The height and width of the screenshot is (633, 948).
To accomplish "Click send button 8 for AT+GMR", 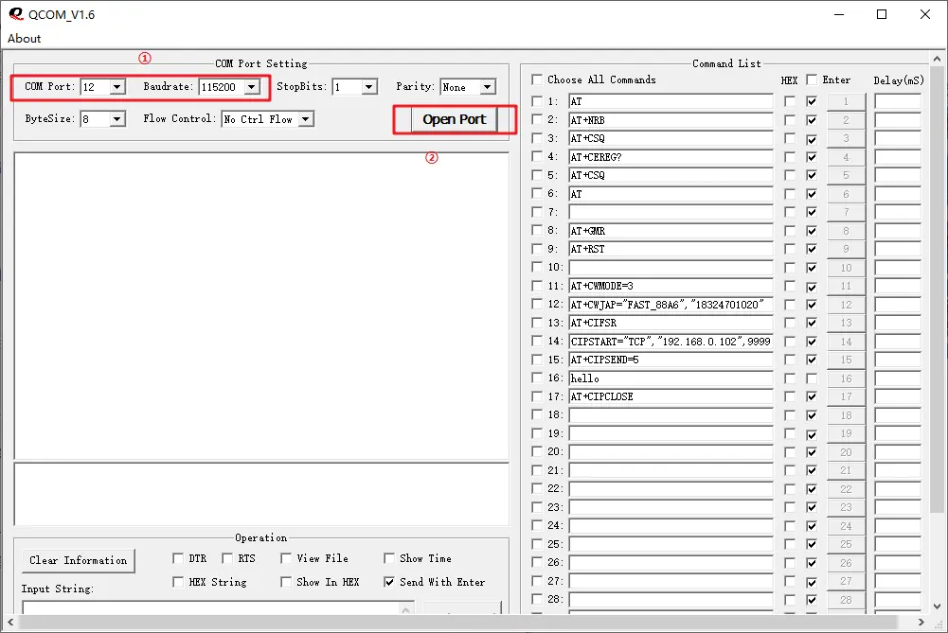I will pos(846,231).
